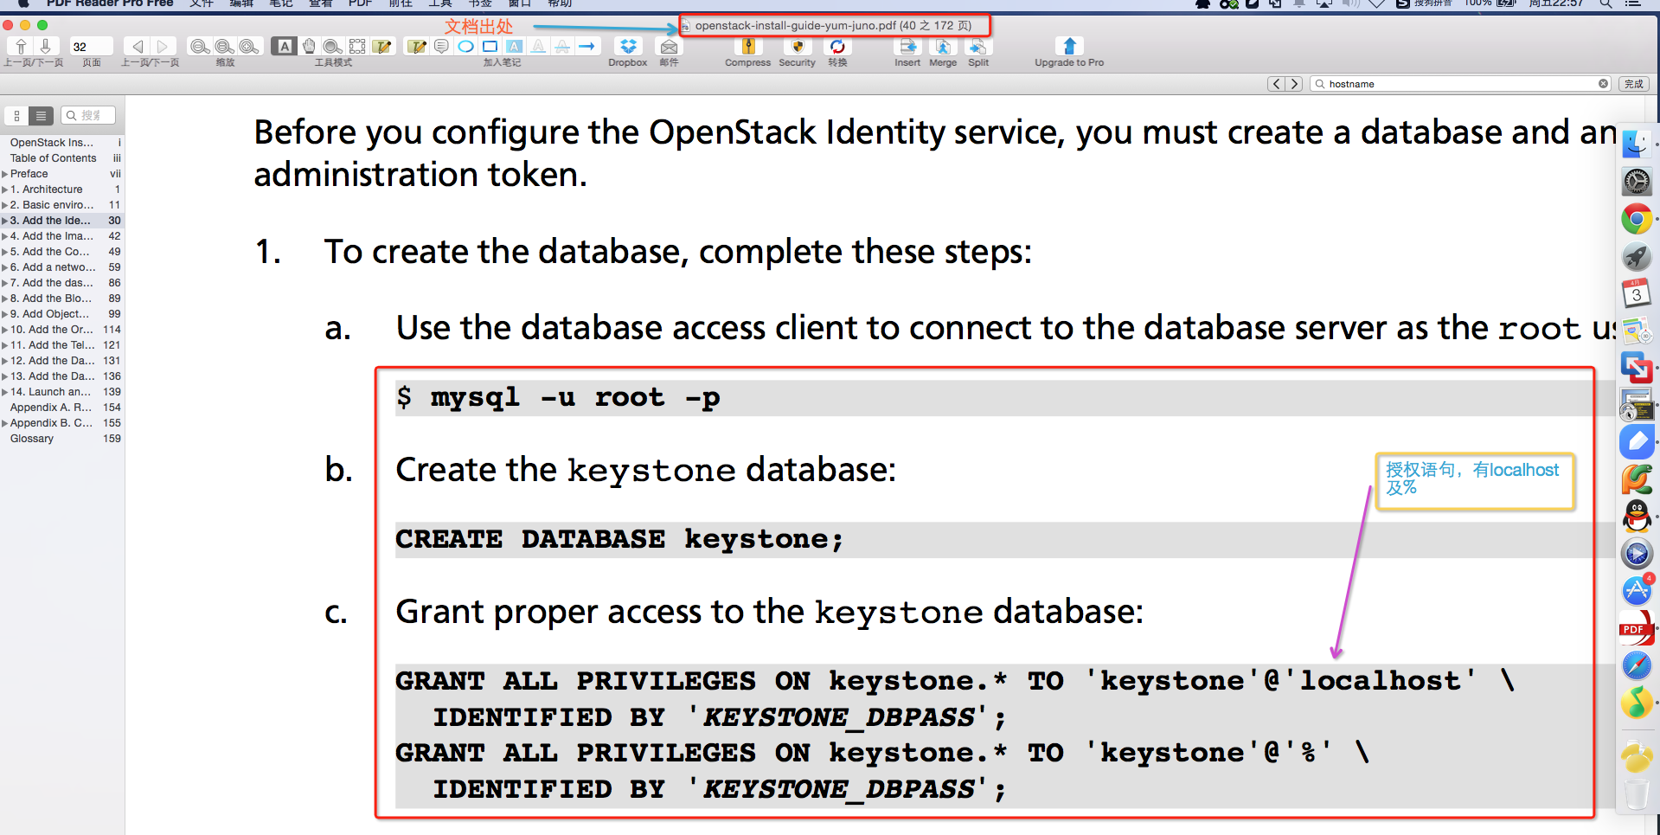The image size is (1660, 835).
Task: Find previous search result arrow
Action: pyautogui.click(x=1277, y=84)
